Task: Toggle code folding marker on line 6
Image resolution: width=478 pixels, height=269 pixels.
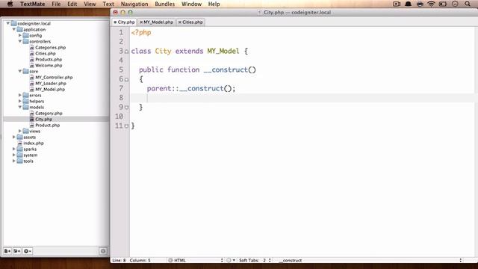Action: 126,80
